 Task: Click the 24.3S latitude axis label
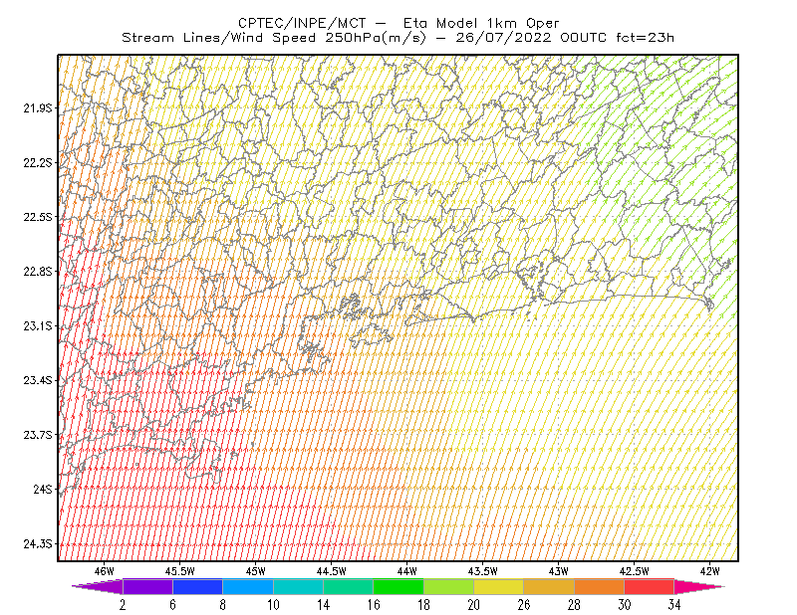pyautogui.click(x=38, y=544)
